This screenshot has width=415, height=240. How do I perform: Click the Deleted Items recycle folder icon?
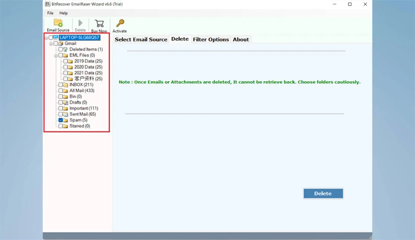(66, 50)
